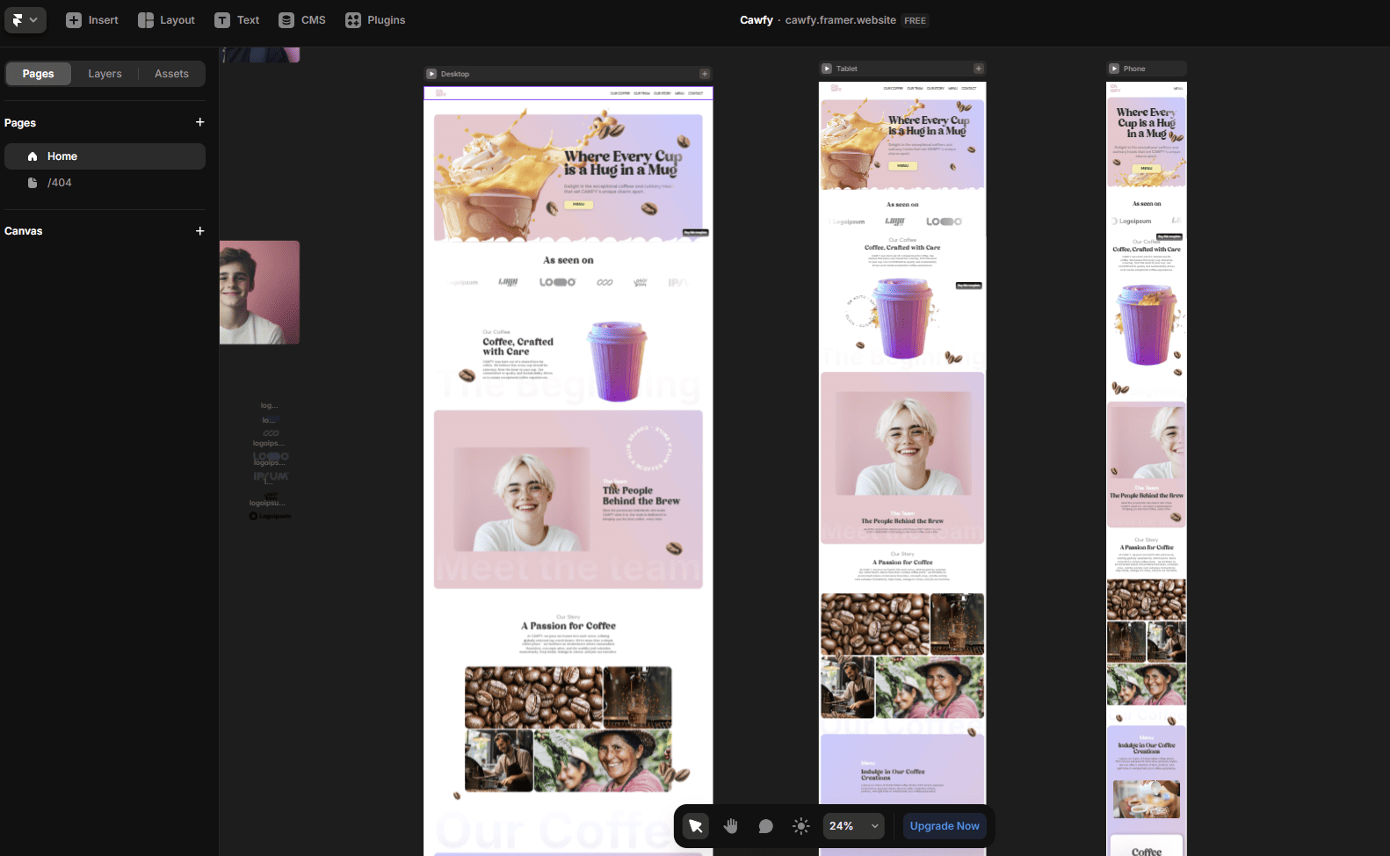Screen dimensions: 1390x856
Task: Click the Upgrade Now button
Action: coord(944,826)
